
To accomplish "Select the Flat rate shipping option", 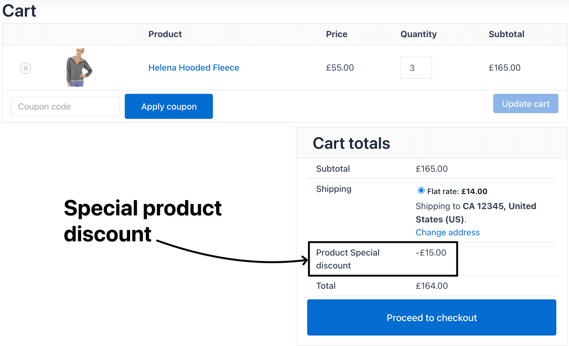I will 421,190.
